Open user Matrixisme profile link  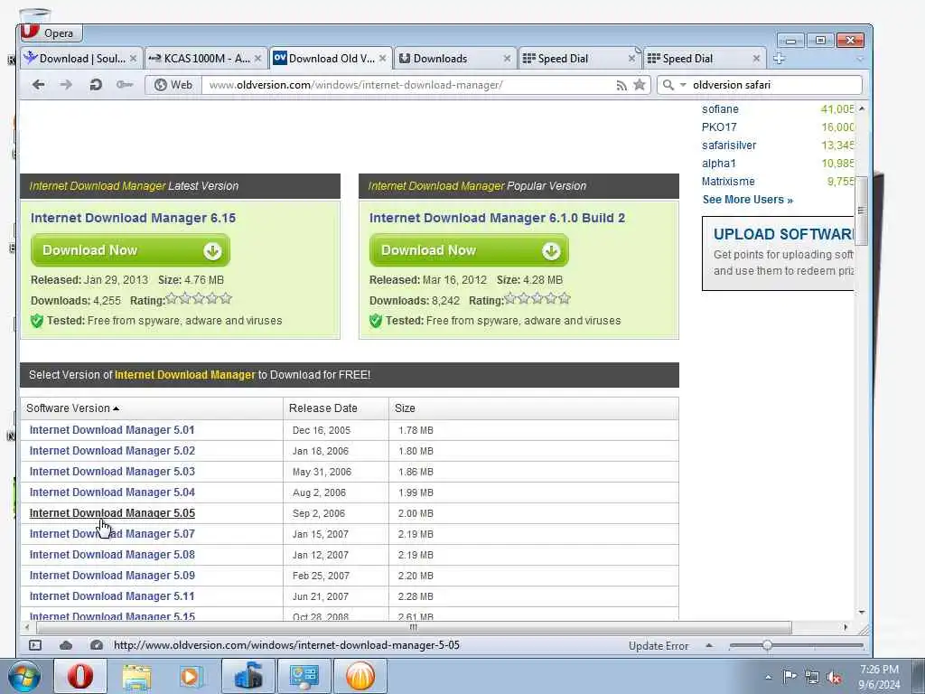[728, 182]
